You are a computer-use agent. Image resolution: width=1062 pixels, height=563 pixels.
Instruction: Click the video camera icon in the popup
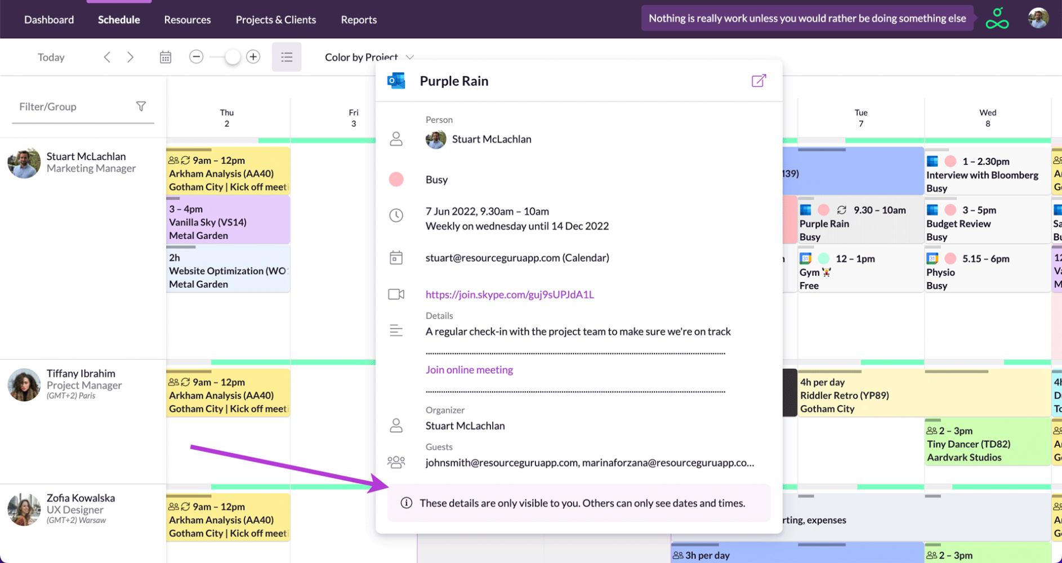coord(396,294)
